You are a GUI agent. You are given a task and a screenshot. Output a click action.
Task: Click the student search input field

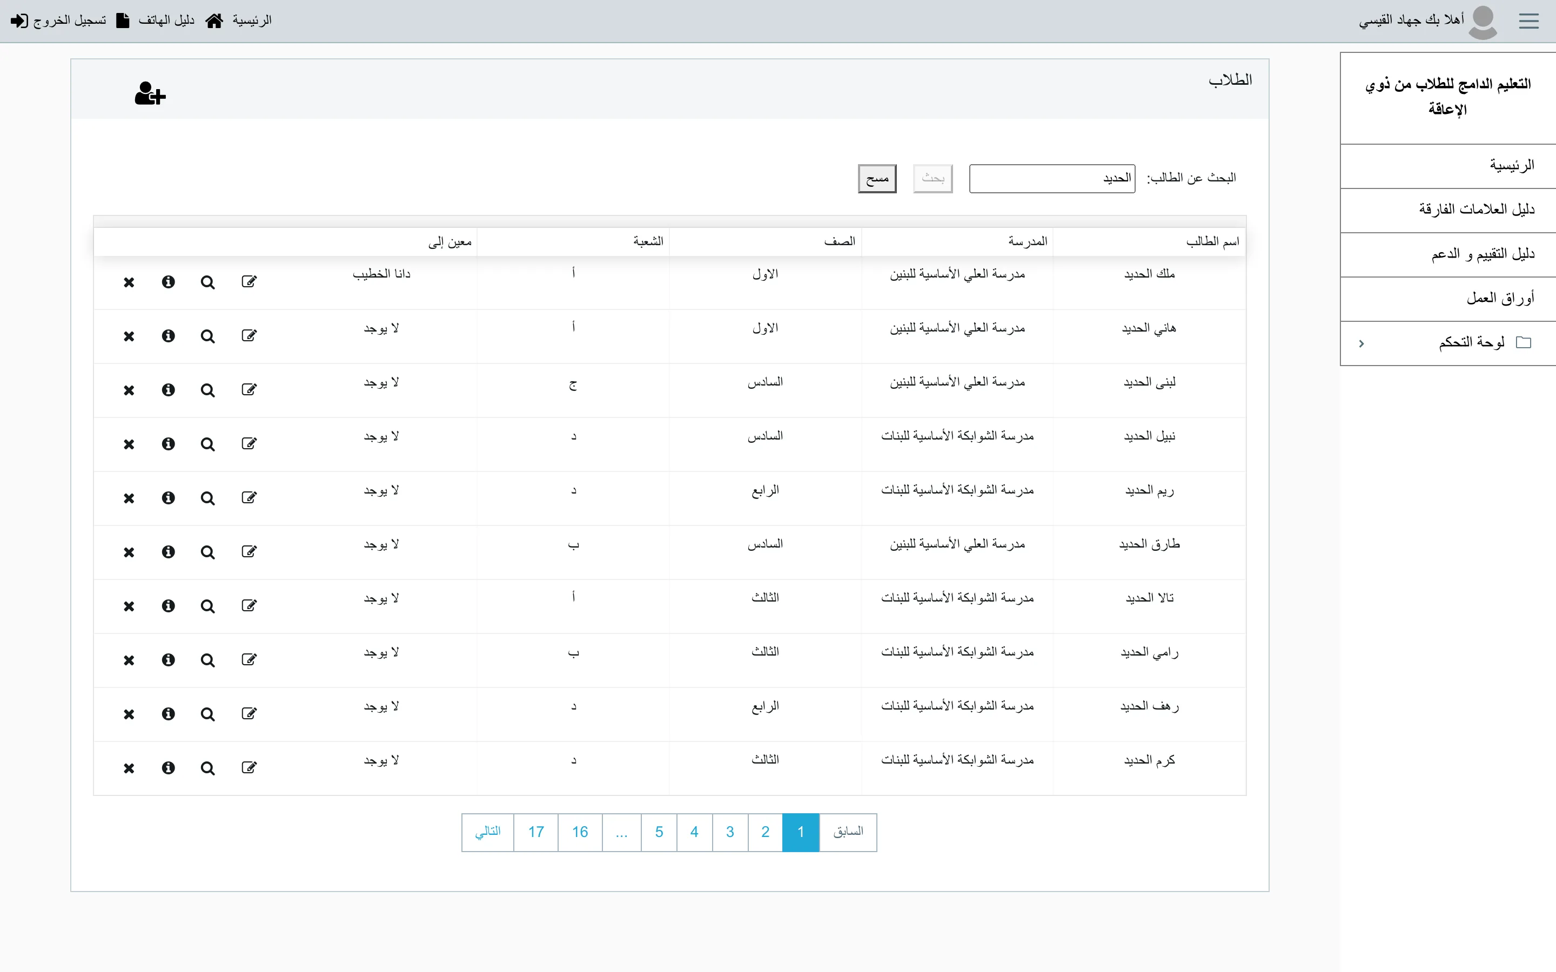click(1052, 178)
